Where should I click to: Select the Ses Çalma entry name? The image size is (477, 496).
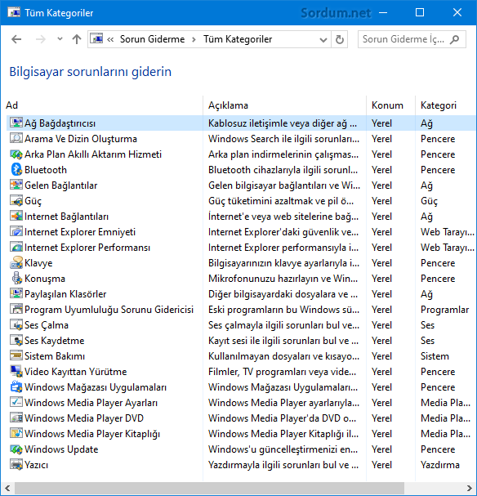point(47,325)
